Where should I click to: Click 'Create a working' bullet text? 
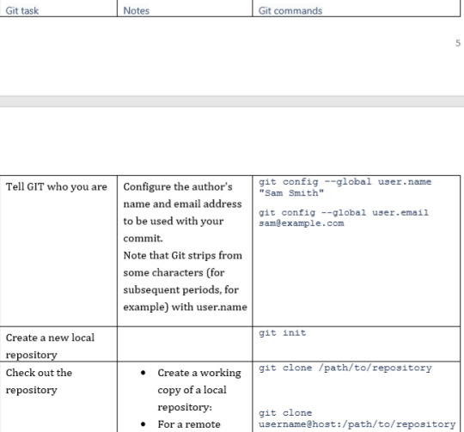[199, 373]
